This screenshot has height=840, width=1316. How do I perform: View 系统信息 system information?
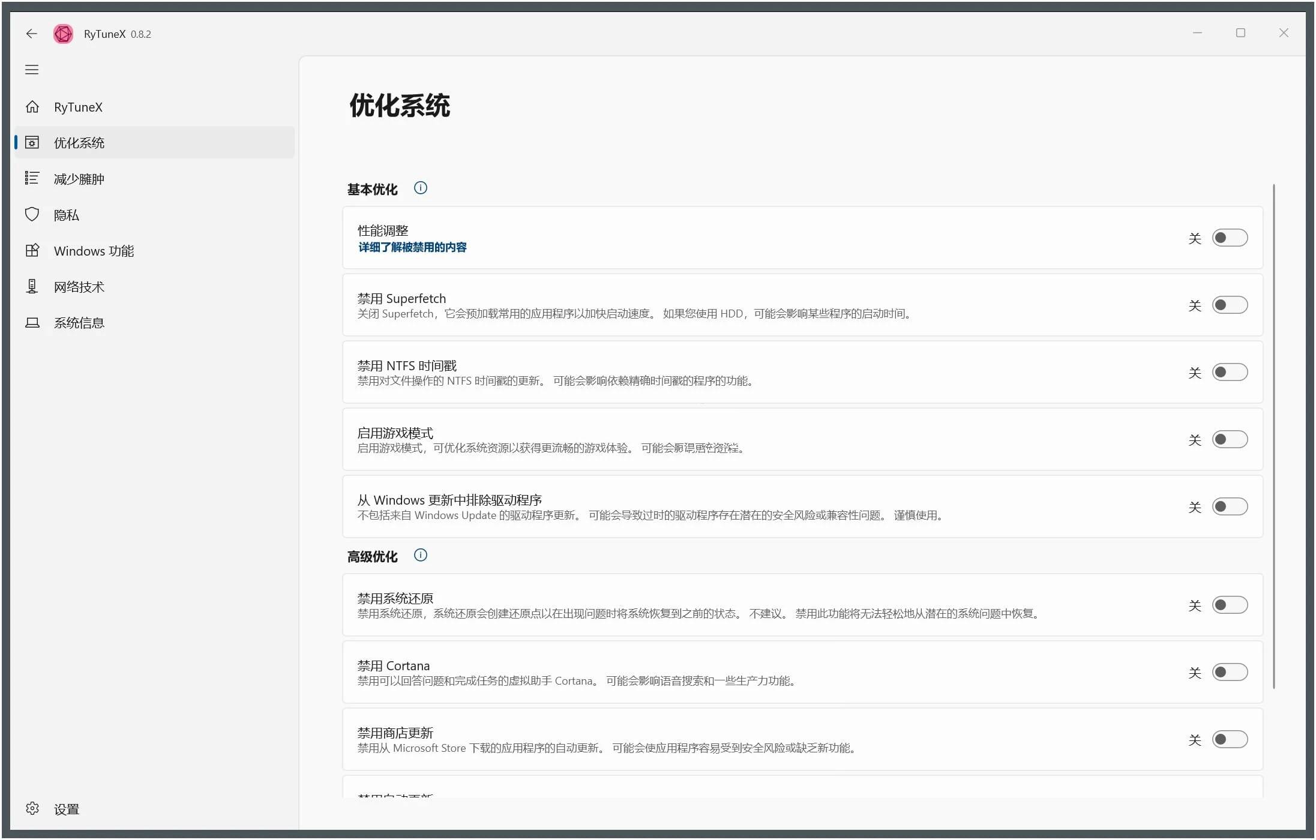click(80, 322)
